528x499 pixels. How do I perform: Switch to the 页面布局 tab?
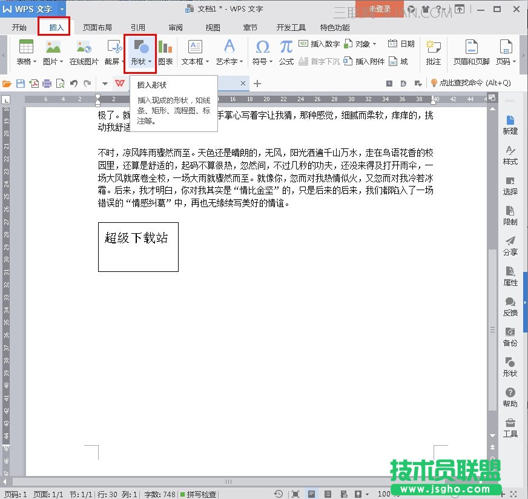point(97,27)
